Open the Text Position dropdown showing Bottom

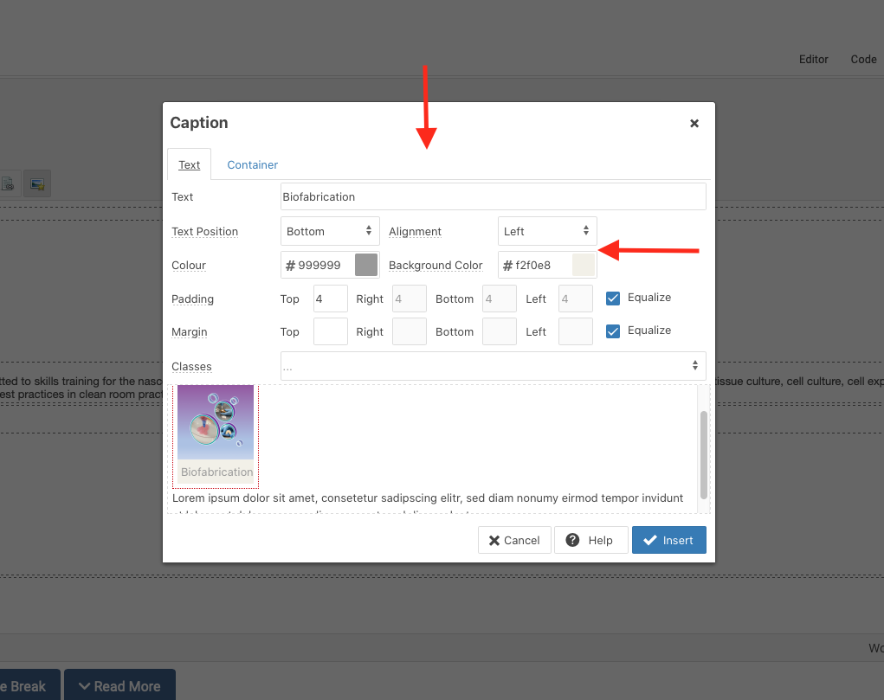point(330,231)
